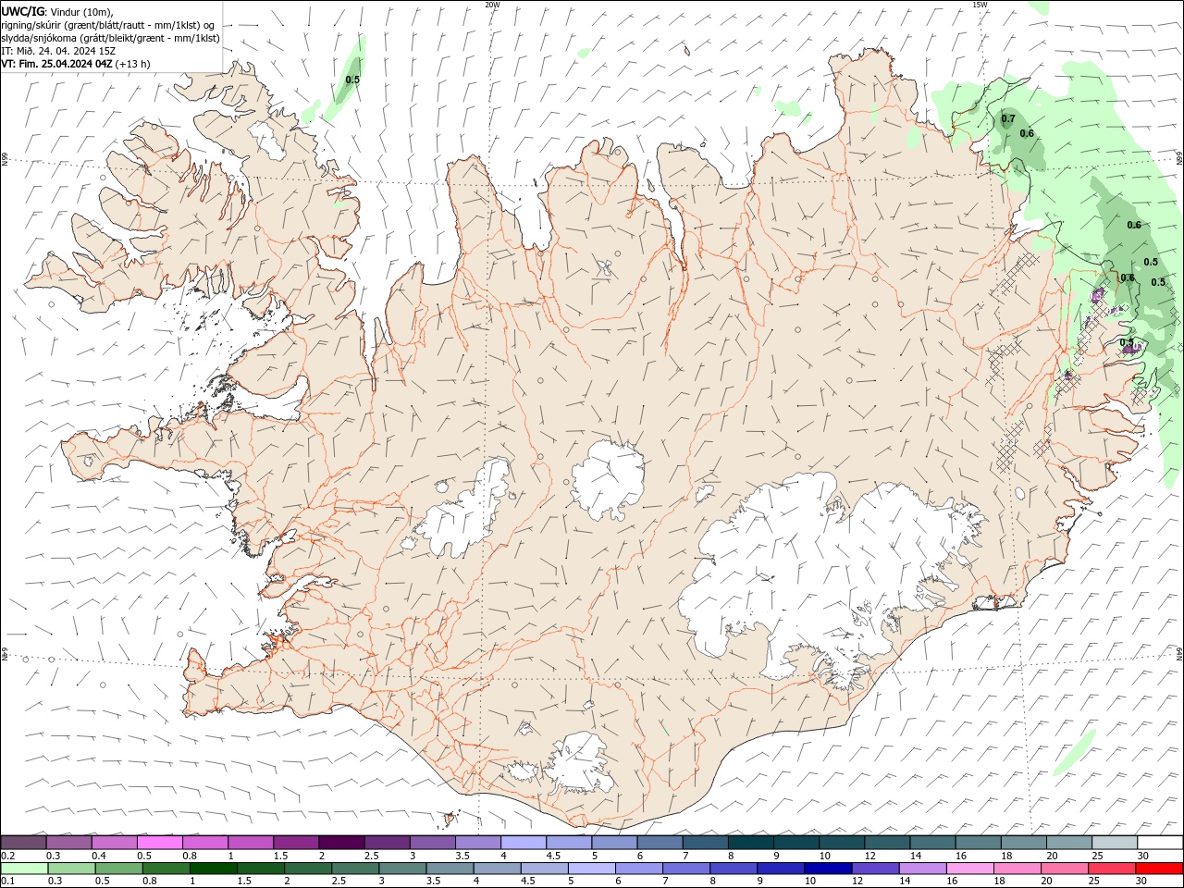Click the white snow-legend swatch labeled 30

[1159, 843]
